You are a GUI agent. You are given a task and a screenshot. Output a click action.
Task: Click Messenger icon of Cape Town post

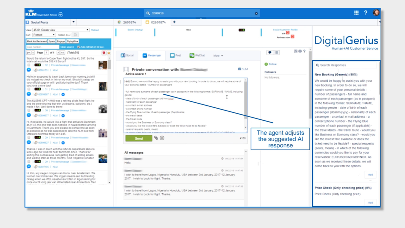tap(29, 70)
